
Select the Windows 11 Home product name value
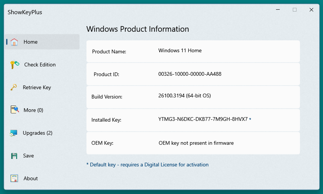pyautogui.click(x=180, y=50)
